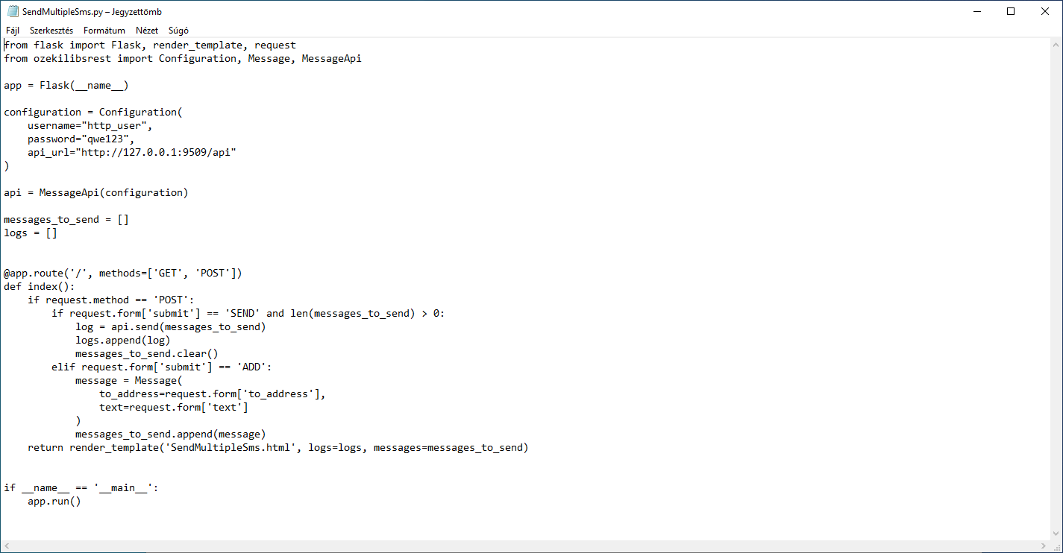Screen dimensions: 1063x553
Task: Click the "if request.method == 'POST':" line
Action: tap(111, 300)
